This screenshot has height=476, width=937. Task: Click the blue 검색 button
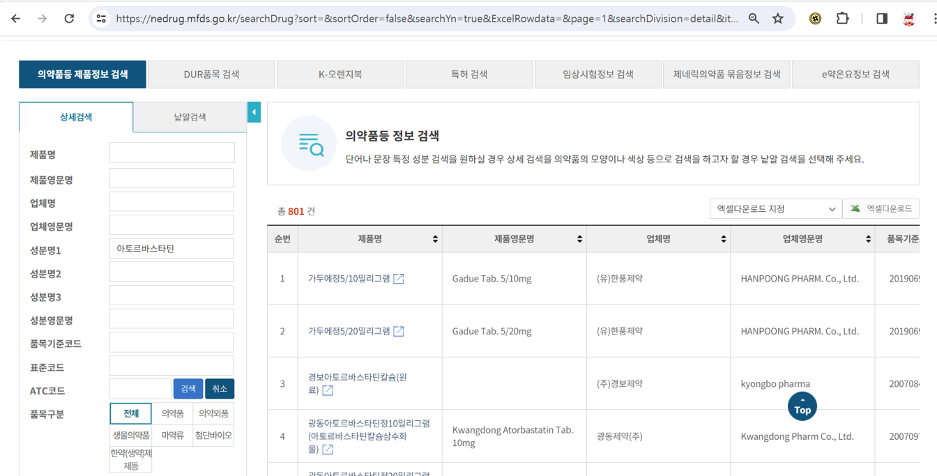(188, 389)
